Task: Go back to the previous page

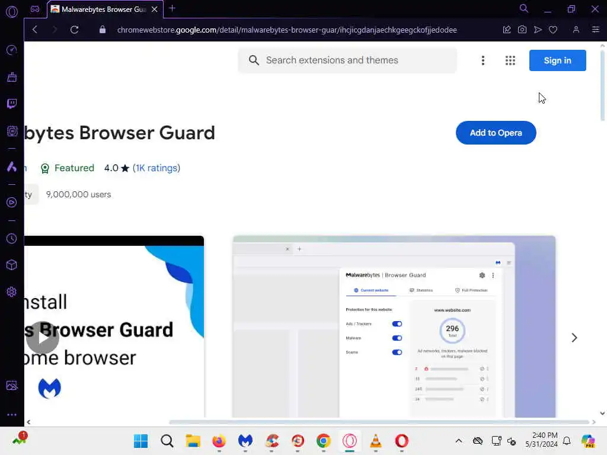Action: coord(35,30)
